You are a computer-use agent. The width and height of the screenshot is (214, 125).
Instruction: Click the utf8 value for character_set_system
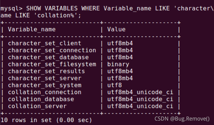(x=115, y=85)
